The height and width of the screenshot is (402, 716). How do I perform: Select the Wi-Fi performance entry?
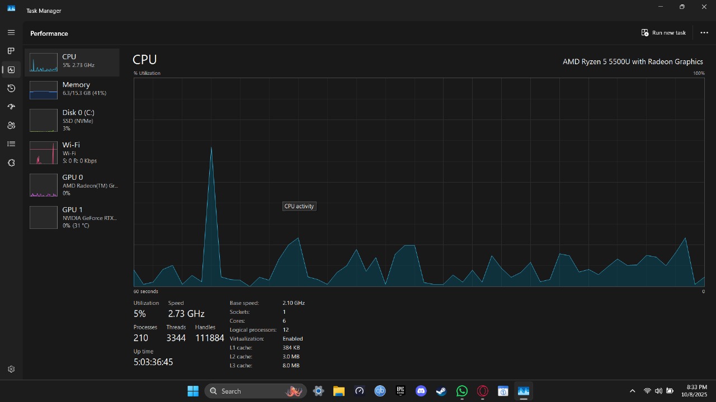click(x=72, y=152)
